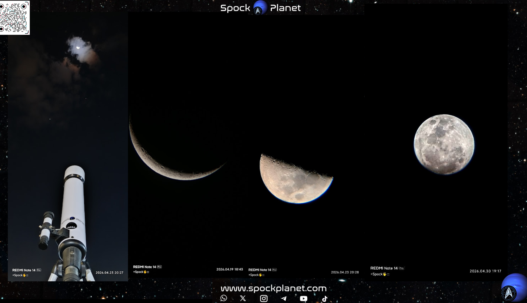The height and width of the screenshot is (303, 527).
Task: Click the timestamp 2026.04.19 18:43
Action: (x=230, y=269)
